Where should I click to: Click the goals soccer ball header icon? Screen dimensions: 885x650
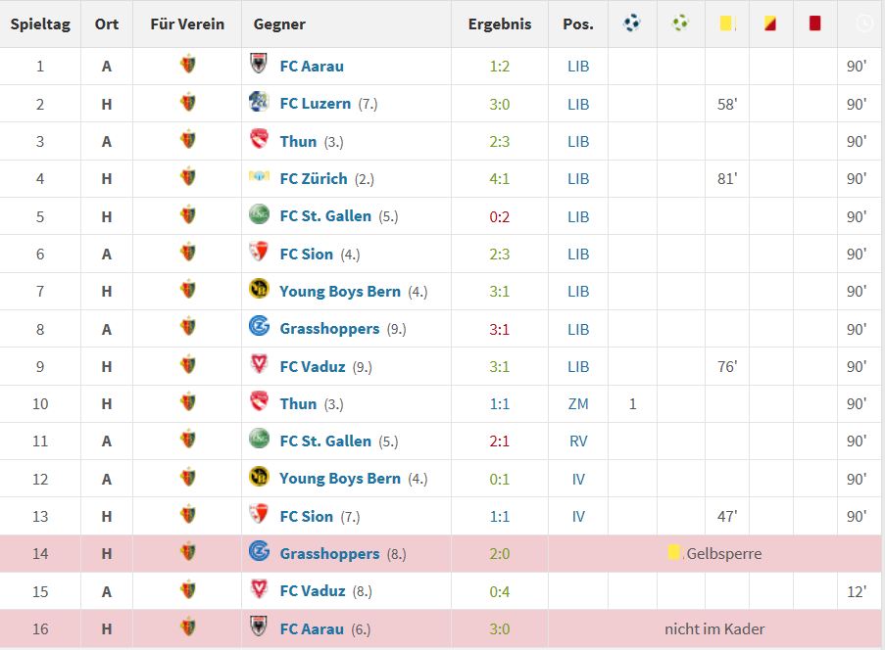(x=632, y=23)
